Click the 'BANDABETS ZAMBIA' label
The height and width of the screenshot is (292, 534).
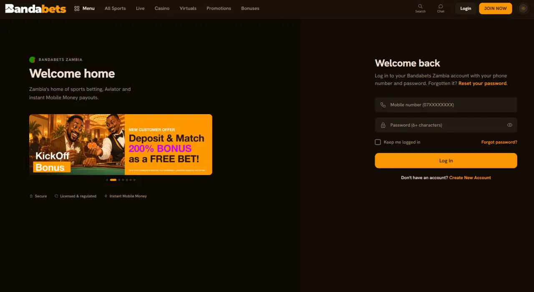pos(60,60)
